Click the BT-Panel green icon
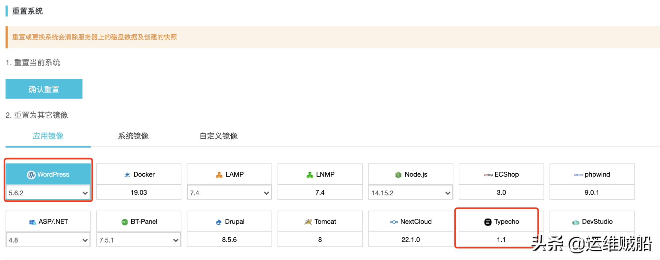The image size is (660, 260). click(124, 222)
